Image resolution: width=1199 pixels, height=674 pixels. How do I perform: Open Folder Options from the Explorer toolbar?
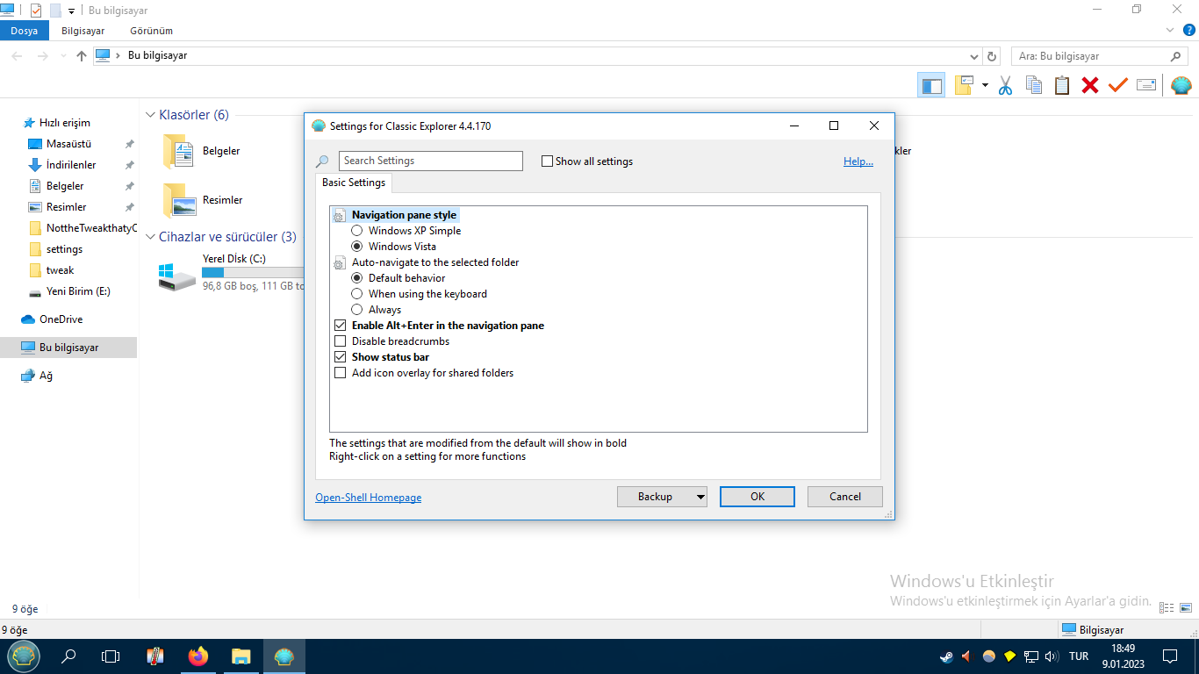tap(965, 85)
